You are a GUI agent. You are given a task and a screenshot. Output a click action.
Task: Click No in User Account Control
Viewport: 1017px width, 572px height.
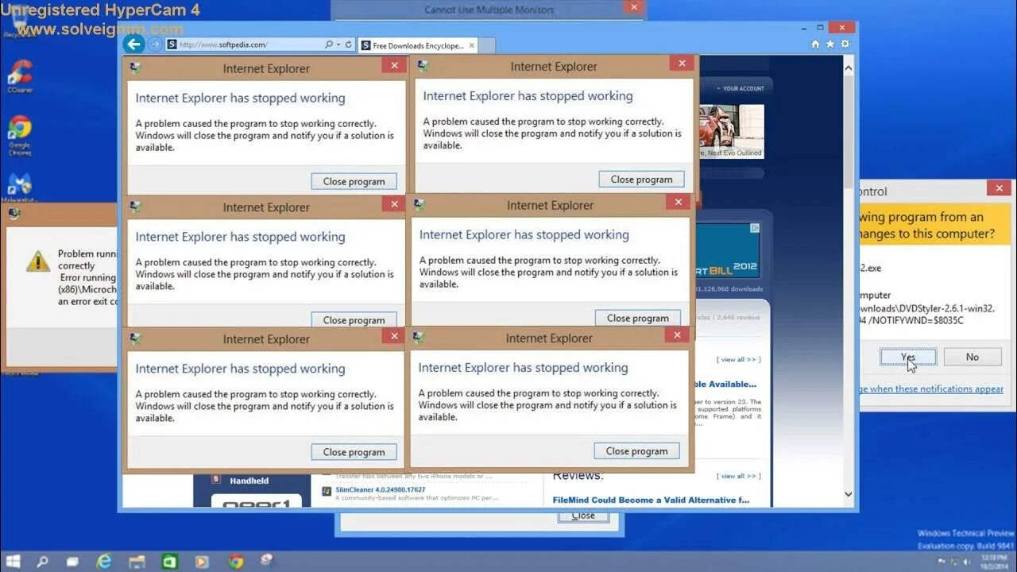pyautogui.click(x=972, y=357)
